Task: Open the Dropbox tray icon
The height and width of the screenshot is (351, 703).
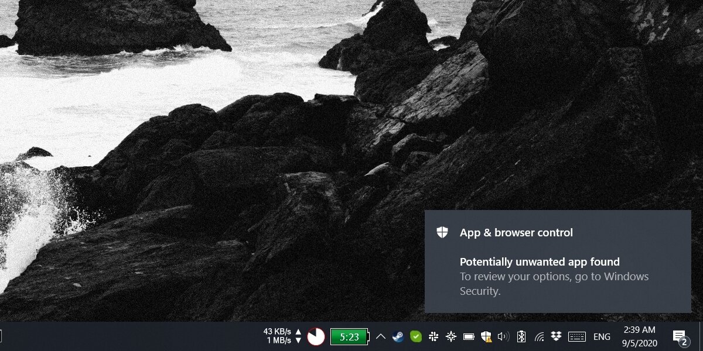Action: [557, 336]
